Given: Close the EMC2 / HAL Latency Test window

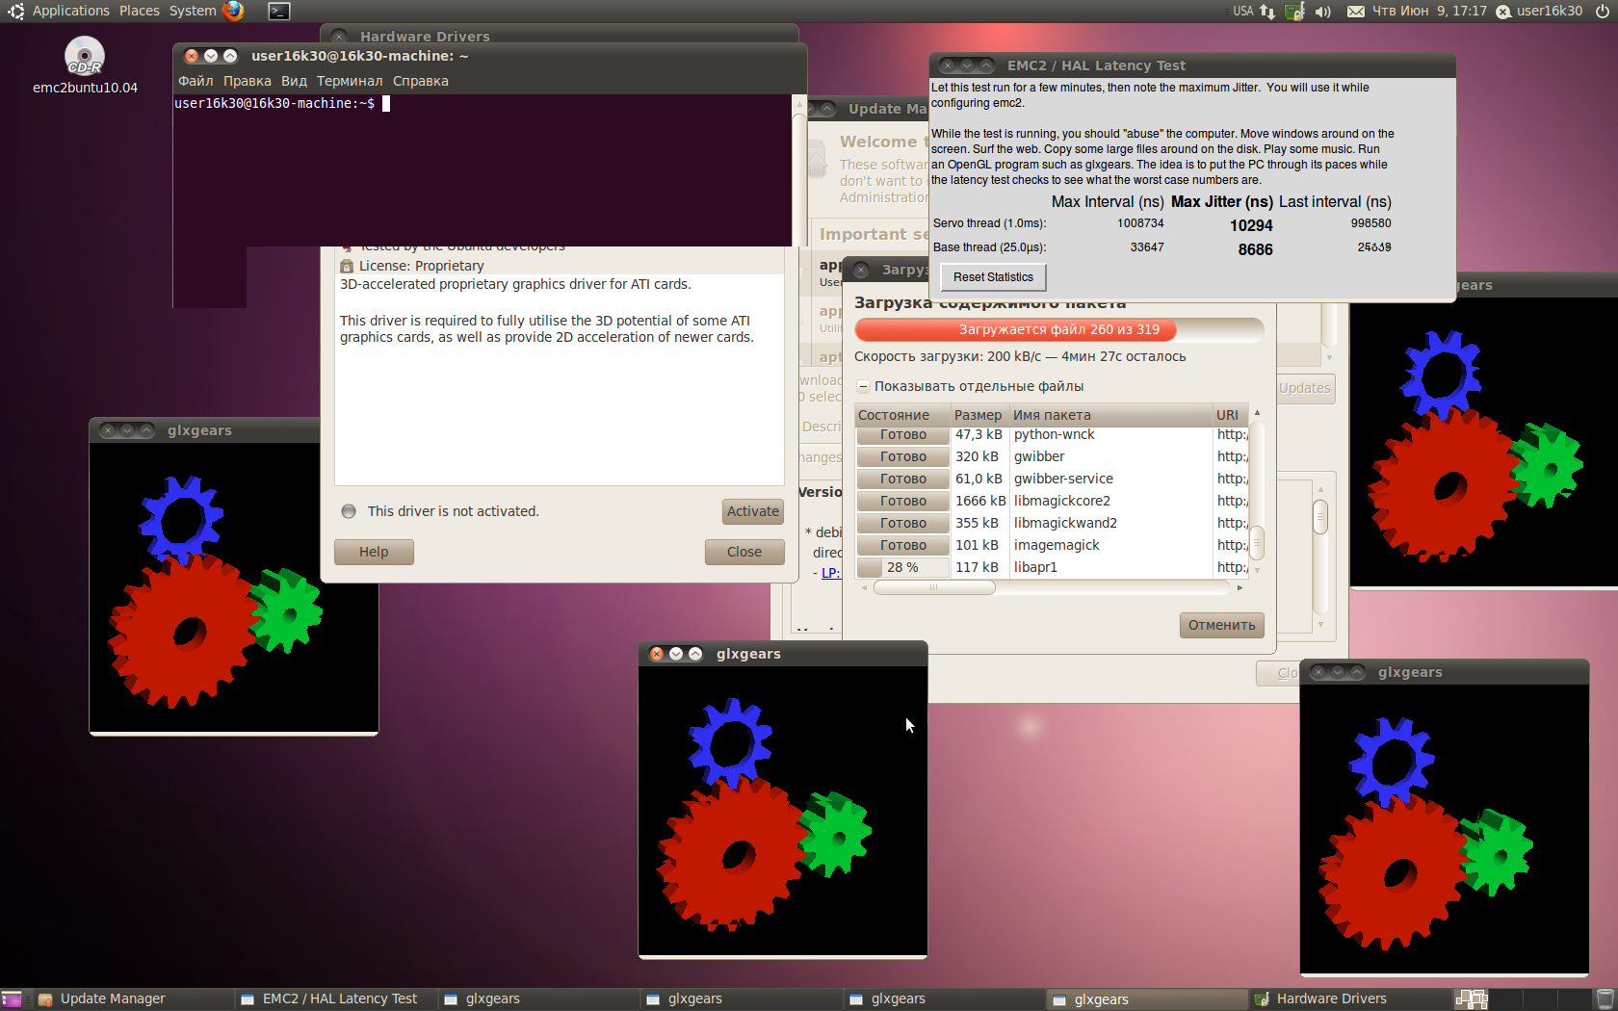Looking at the screenshot, I should (948, 65).
